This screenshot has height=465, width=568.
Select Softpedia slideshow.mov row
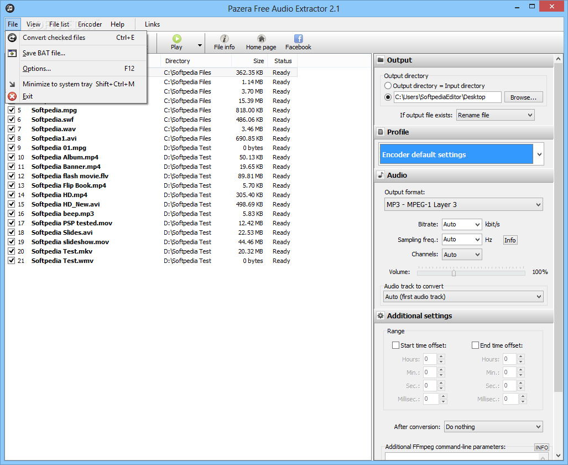tap(152, 242)
